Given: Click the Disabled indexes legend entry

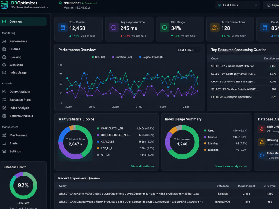Looking at the screenshot, I should (x=225, y=150).
